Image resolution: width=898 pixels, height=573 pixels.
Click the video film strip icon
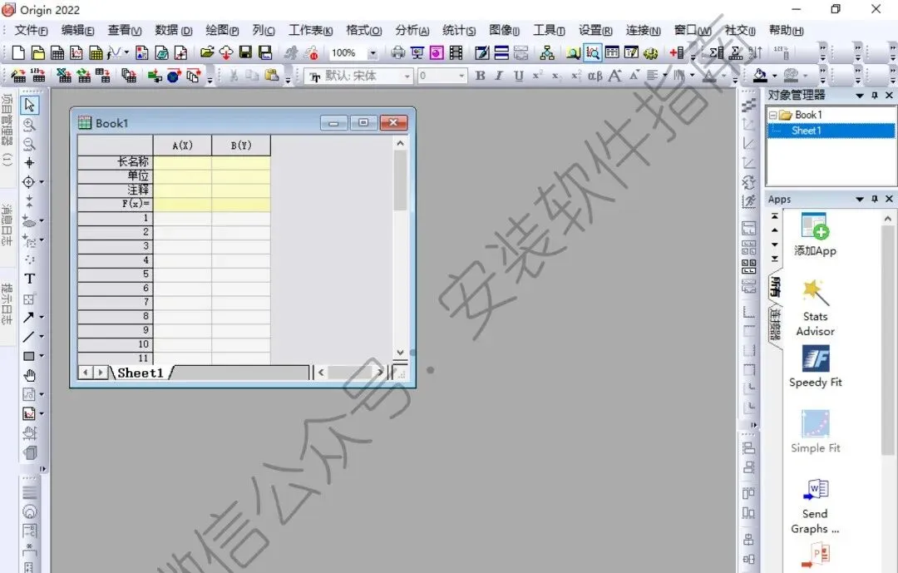point(456,53)
